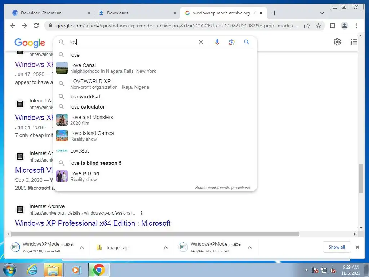Choose Love Is Blind reality show suggestion
This screenshot has height=277, width=369.
pyautogui.click(x=155, y=176)
